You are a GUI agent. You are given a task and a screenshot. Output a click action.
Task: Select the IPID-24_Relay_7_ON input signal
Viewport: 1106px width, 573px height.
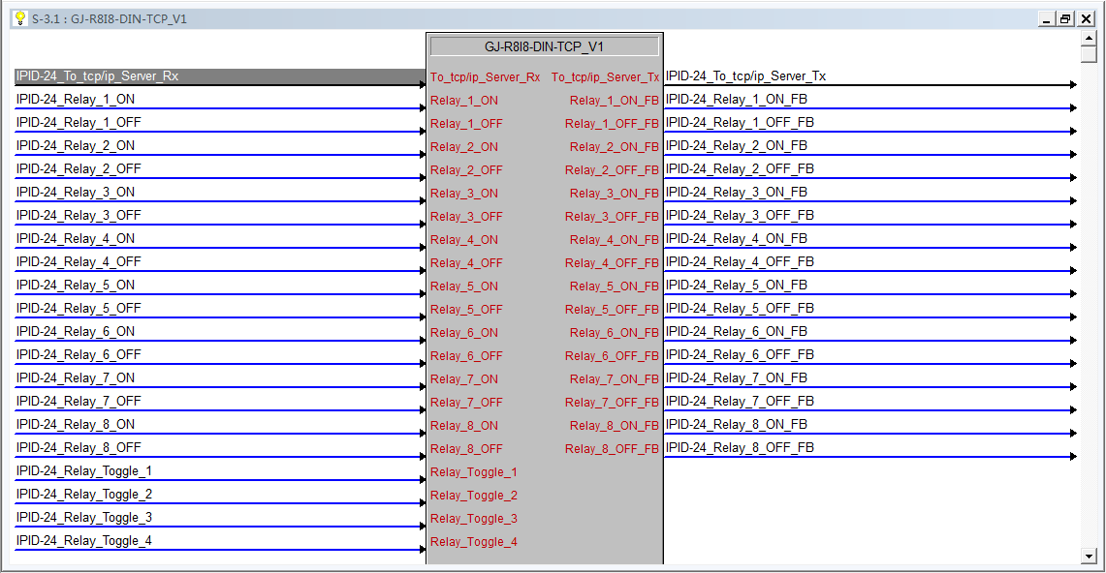(219, 378)
